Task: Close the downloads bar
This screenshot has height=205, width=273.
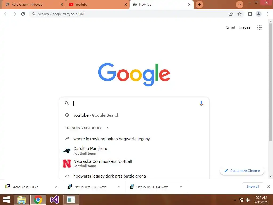Action: tap(268, 187)
